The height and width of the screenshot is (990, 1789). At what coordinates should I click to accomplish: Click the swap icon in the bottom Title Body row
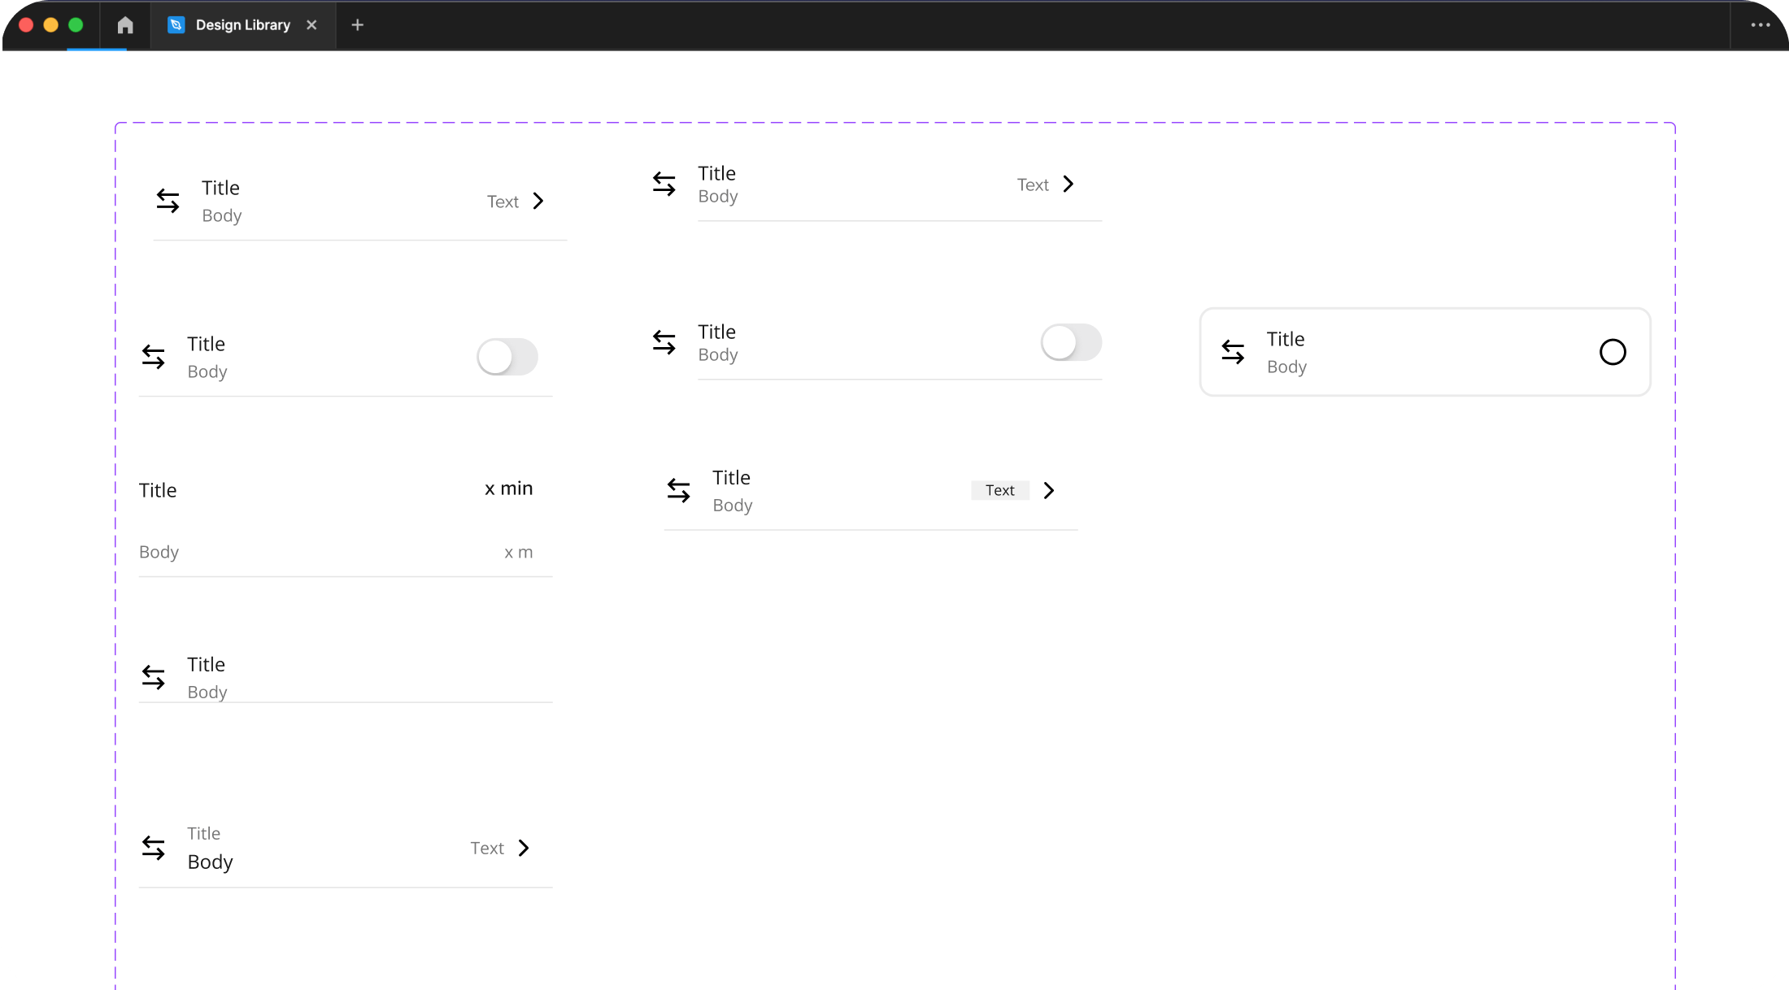coord(153,848)
